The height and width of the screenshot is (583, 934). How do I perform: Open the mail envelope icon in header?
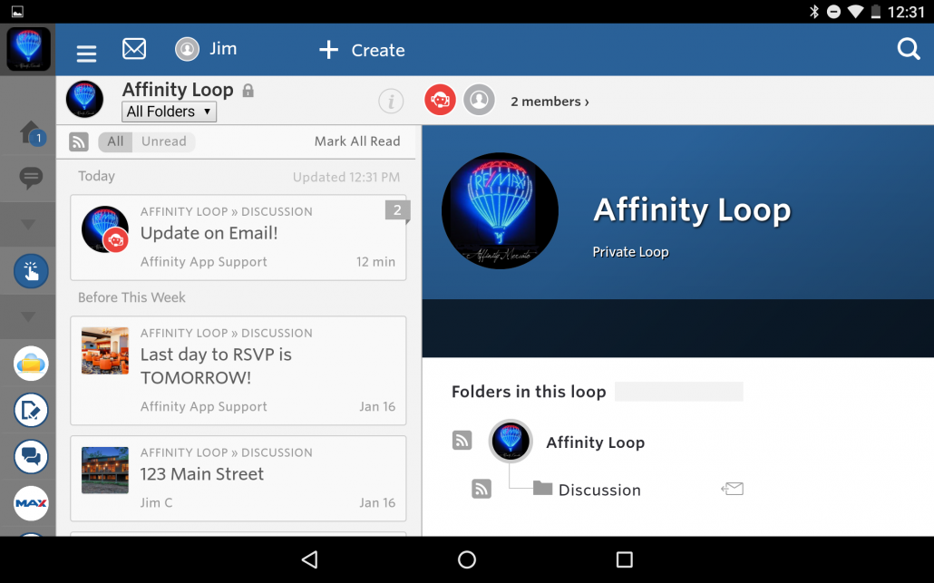tap(134, 49)
